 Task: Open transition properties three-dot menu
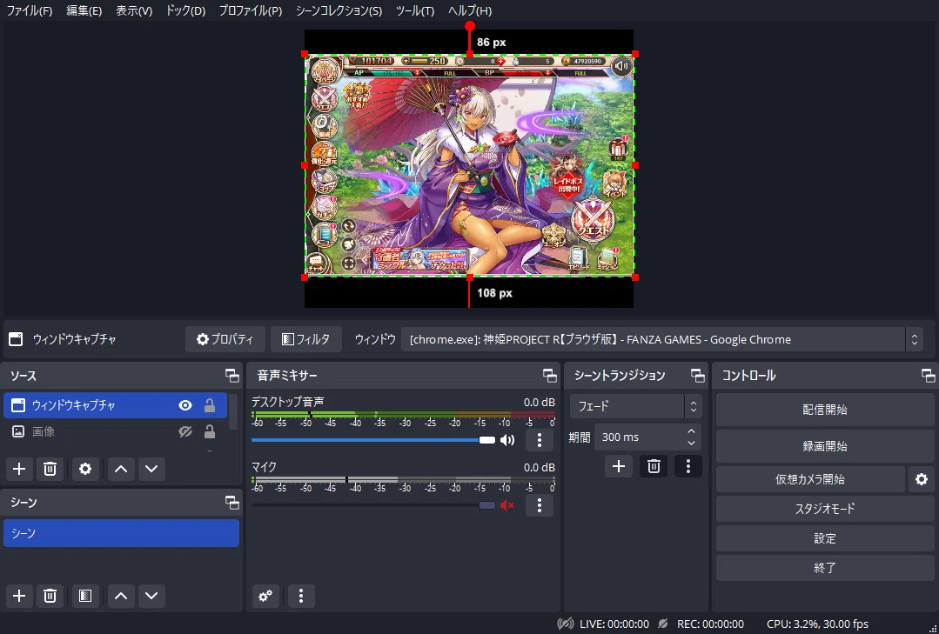688,466
